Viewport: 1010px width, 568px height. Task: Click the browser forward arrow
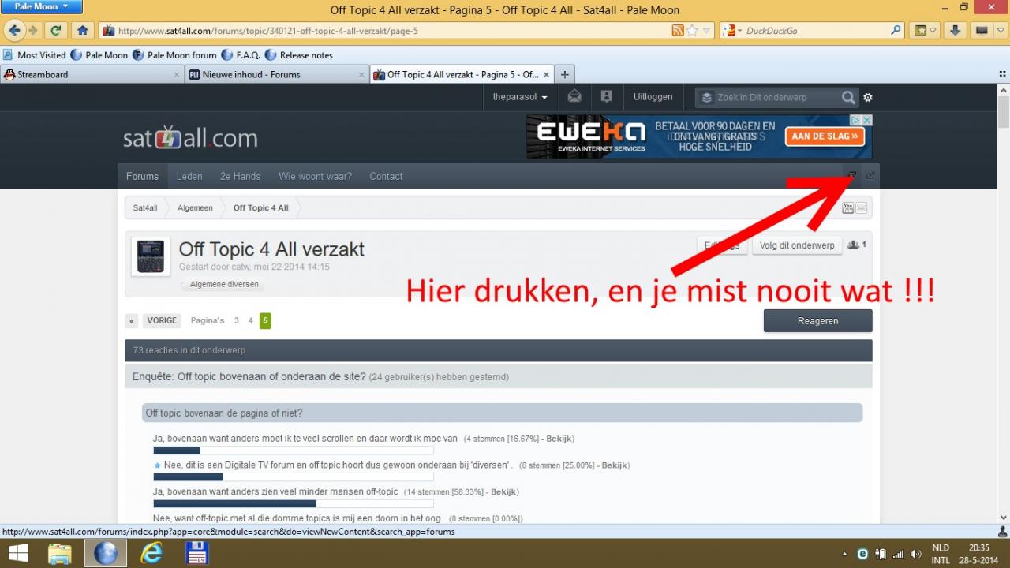click(32, 31)
